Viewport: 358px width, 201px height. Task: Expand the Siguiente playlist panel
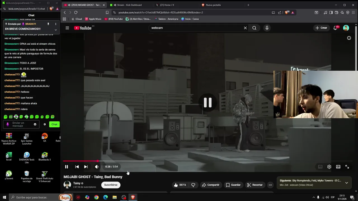pos(347,183)
